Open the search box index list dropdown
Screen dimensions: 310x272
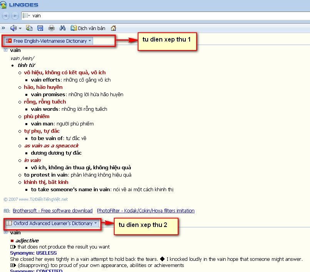tap(26, 16)
